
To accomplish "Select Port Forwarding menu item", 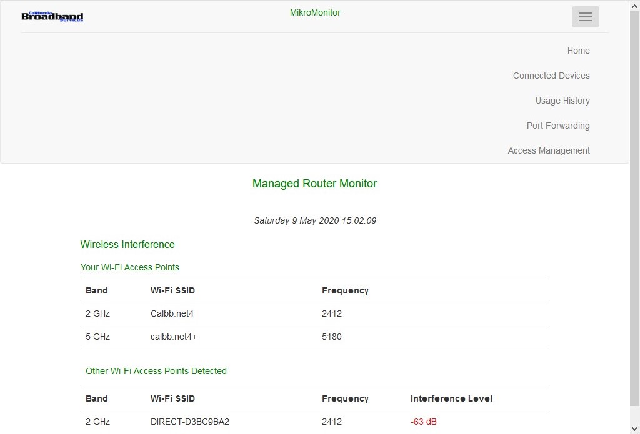I will tap(557, 126).
